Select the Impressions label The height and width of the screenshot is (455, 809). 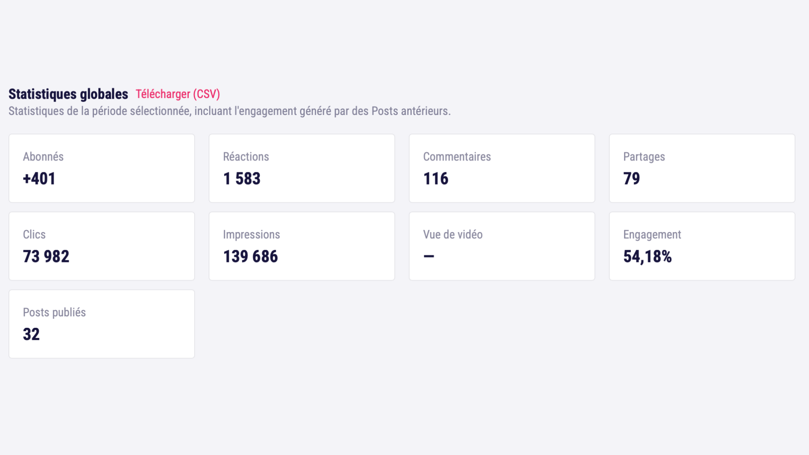[251, 235]
